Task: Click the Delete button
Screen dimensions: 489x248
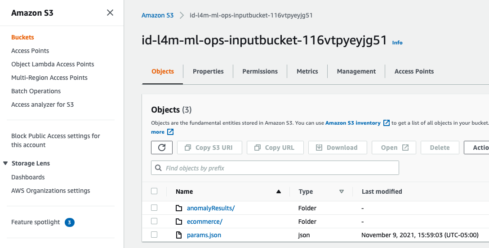Action: 440,148
